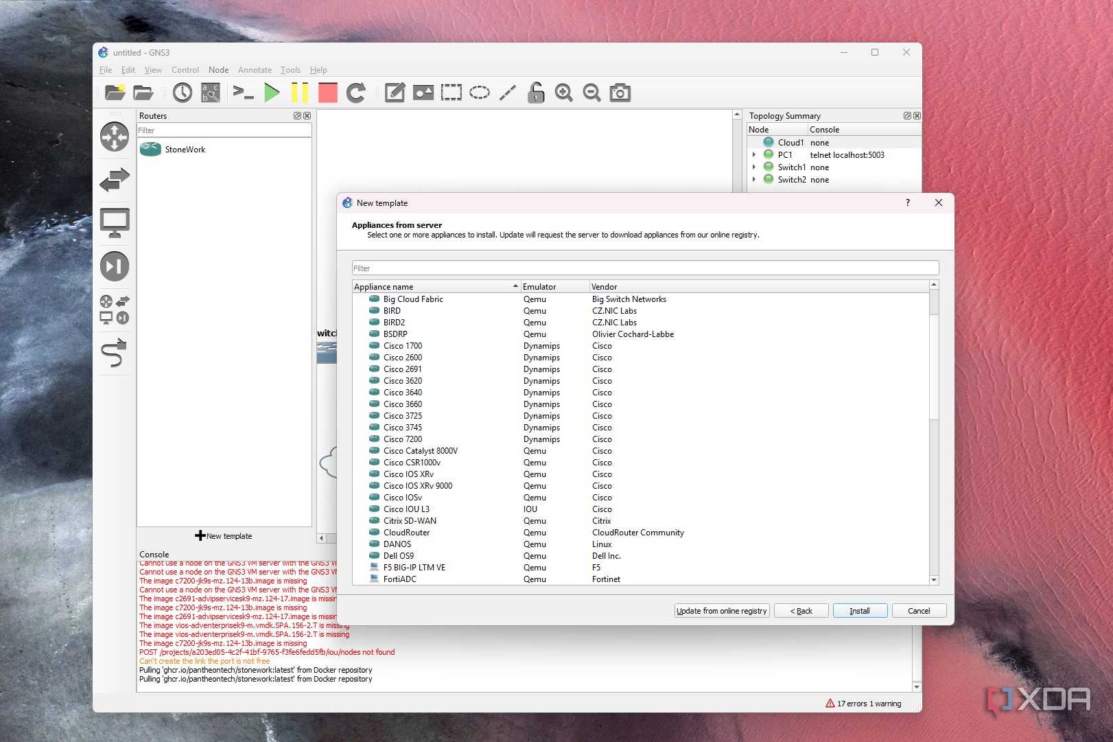Screen dimensions: 1113x742
Task: Toggle the lock items padlock icon
Action: [x=536, y=93]
